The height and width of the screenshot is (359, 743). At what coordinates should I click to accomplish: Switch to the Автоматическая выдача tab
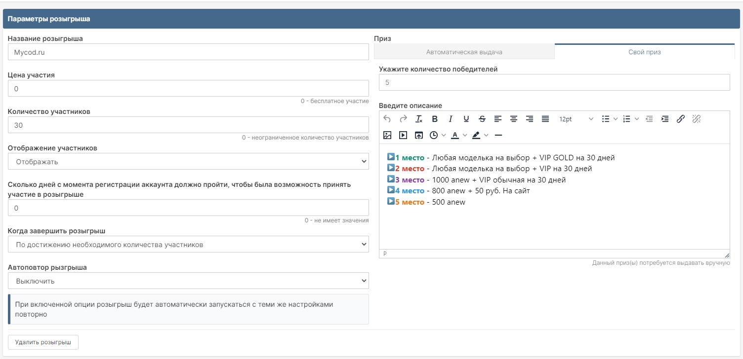pos(464,52)
